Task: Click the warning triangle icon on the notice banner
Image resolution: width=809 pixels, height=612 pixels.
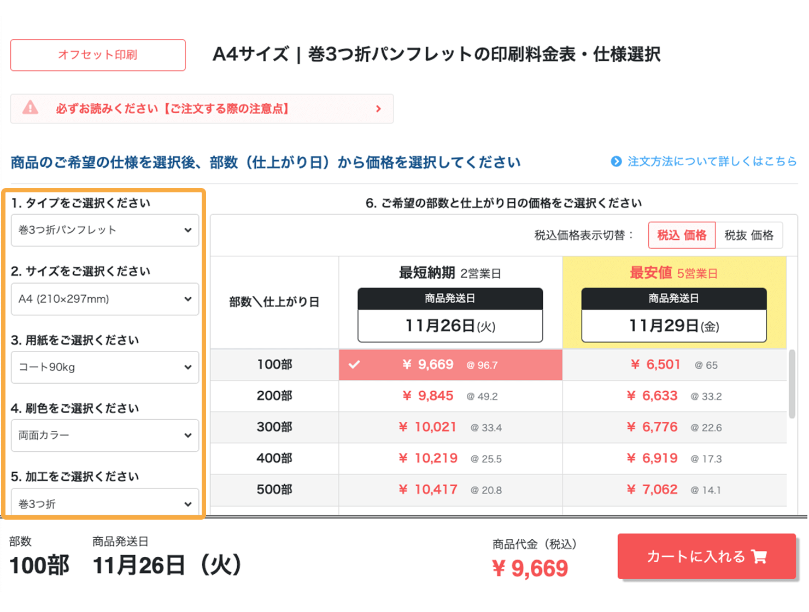Action: pos(30,108)
